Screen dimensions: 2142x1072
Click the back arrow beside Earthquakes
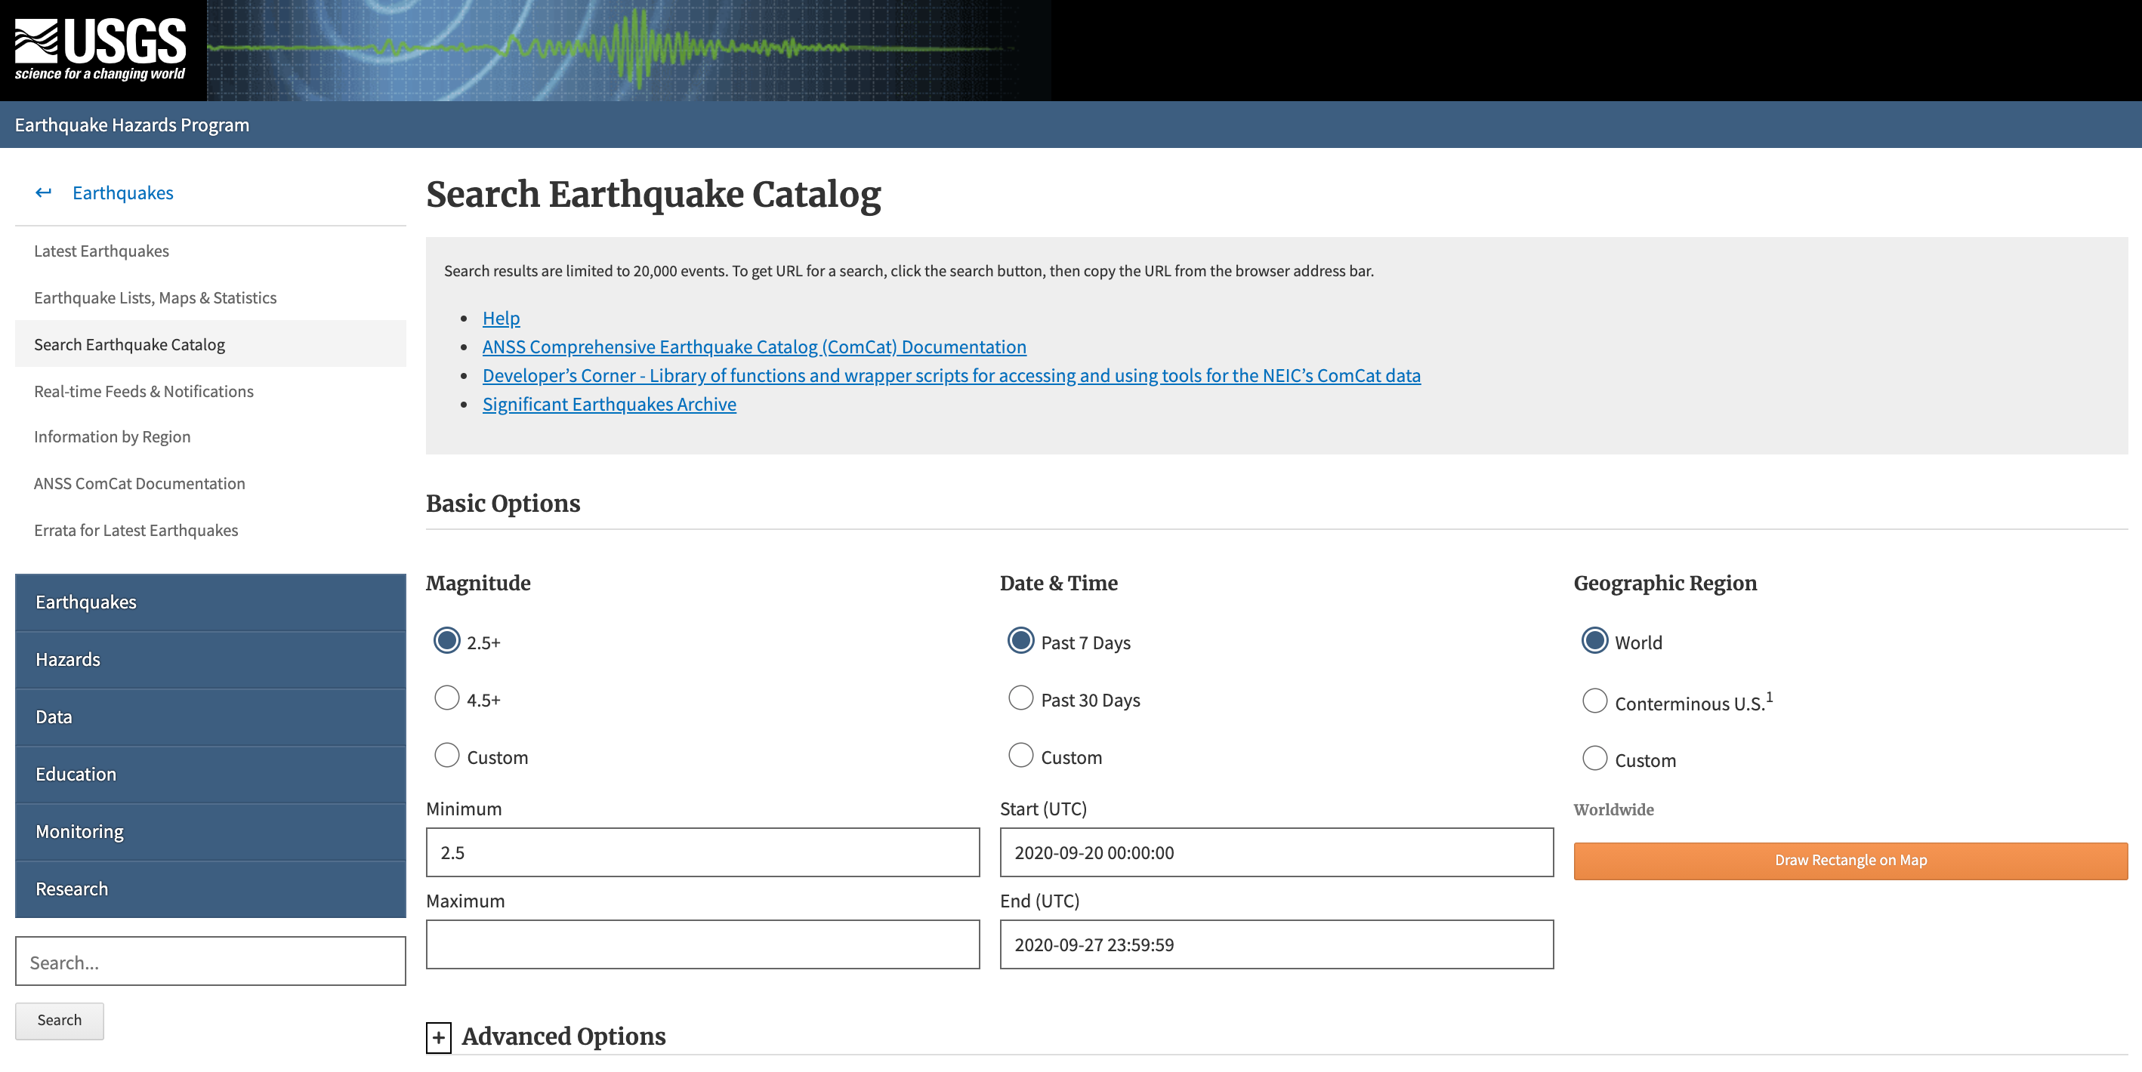(43, 193)
